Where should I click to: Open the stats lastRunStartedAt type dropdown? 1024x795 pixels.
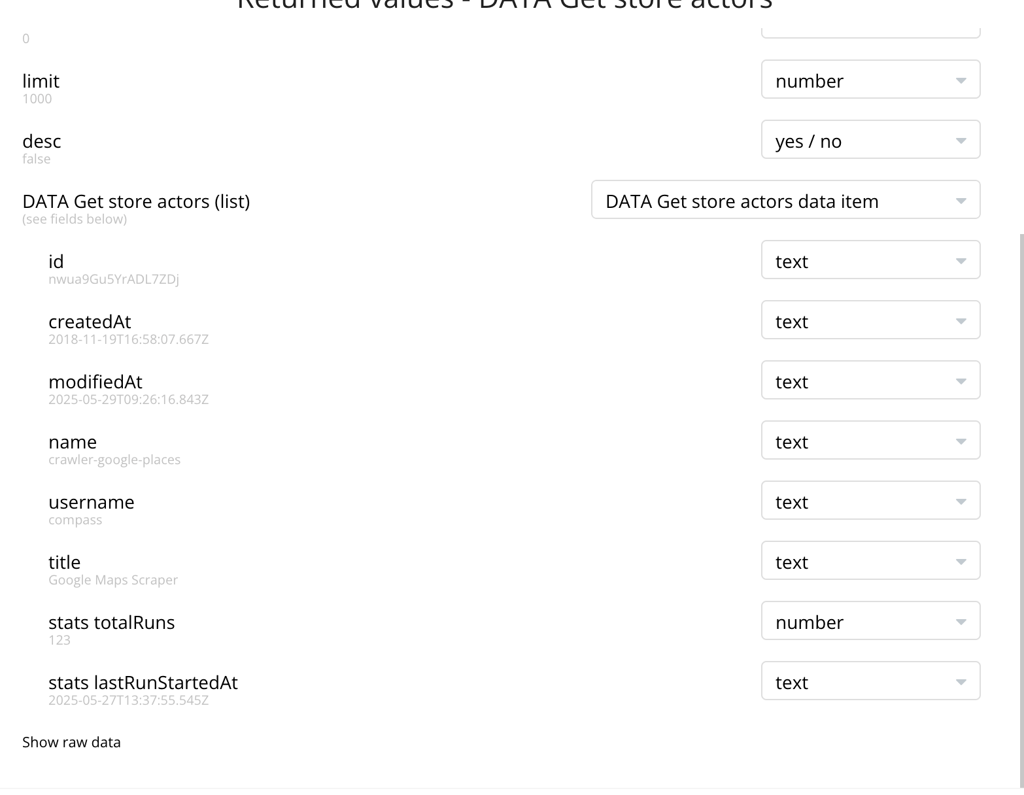(870, 681)
